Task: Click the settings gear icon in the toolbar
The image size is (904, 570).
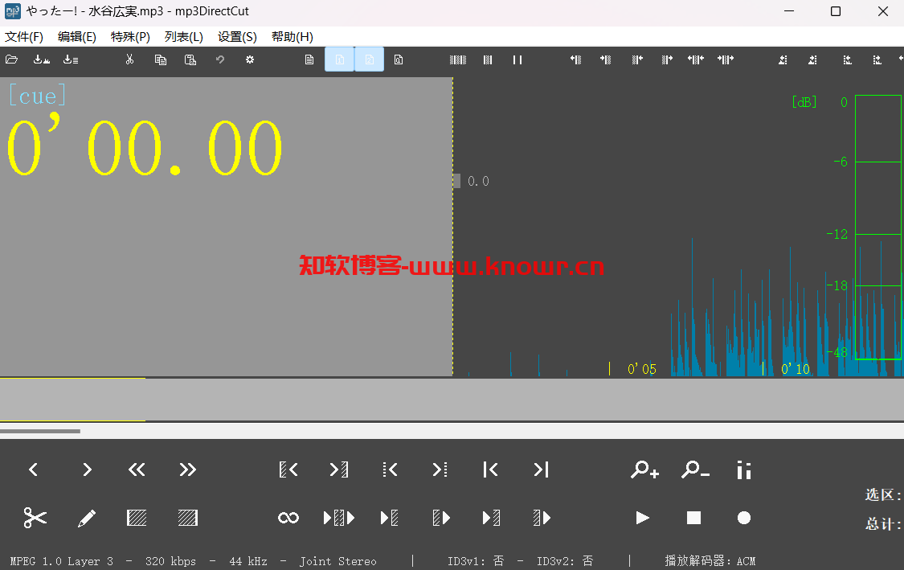Action: coord(250,59)
